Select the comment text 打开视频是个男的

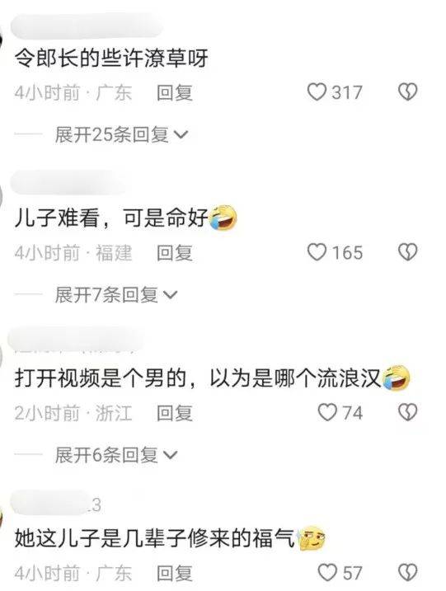pyautogui.click(x=101, y=378)
